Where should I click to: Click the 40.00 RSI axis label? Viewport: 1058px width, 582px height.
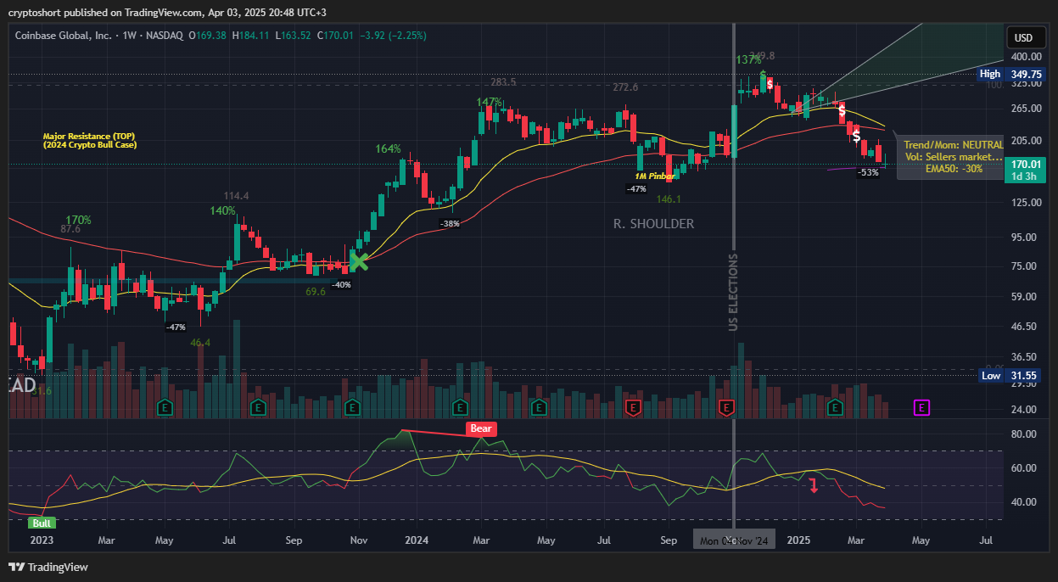(1025, 502)
